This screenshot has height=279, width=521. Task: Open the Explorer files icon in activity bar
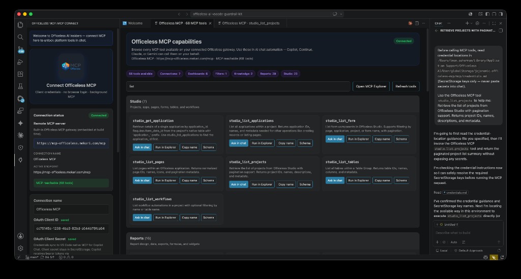coord(20,25)
